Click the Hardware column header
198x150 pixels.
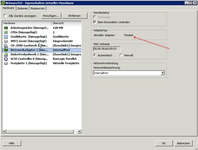(27, 23)
